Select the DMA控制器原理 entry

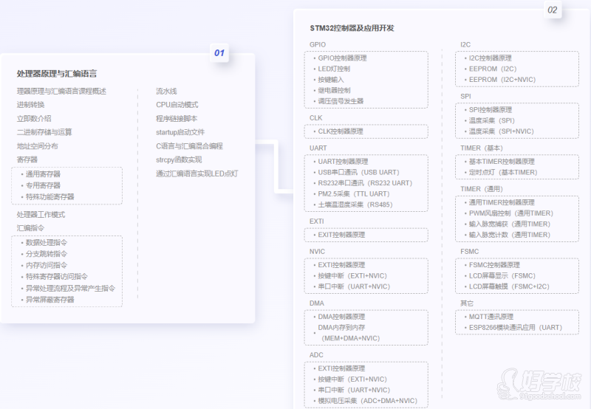pyautogui.click(x=341, y=317)
